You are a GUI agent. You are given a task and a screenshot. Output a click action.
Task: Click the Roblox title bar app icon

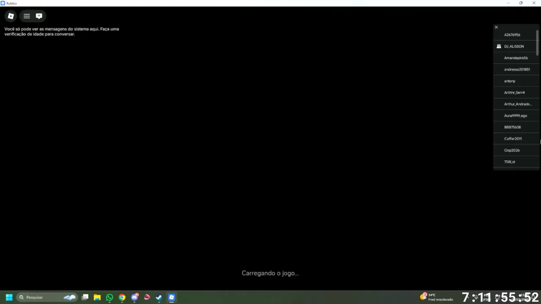(3, 3)
